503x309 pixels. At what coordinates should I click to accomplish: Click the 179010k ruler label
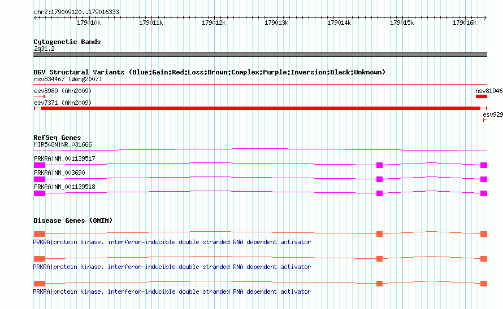pyautogui.click(x=89, y=23)
